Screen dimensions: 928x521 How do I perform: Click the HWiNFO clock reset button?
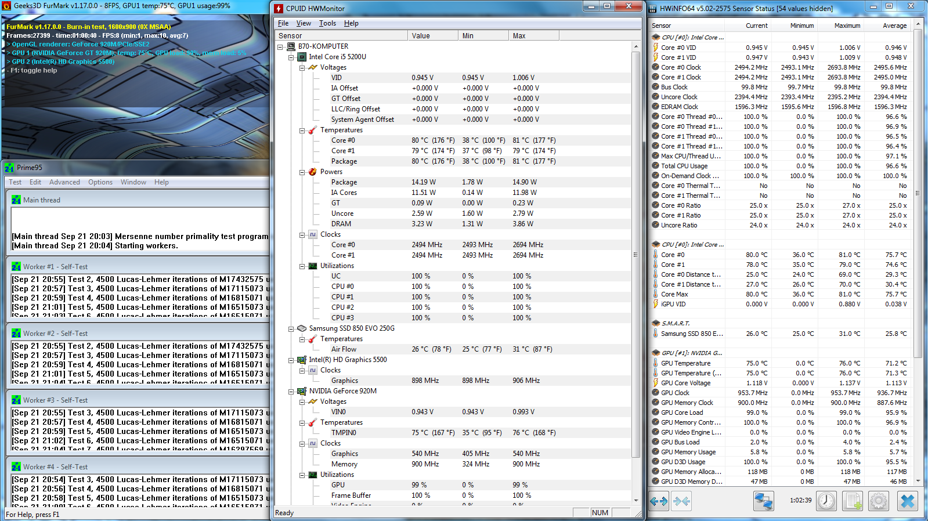point(826,501)
